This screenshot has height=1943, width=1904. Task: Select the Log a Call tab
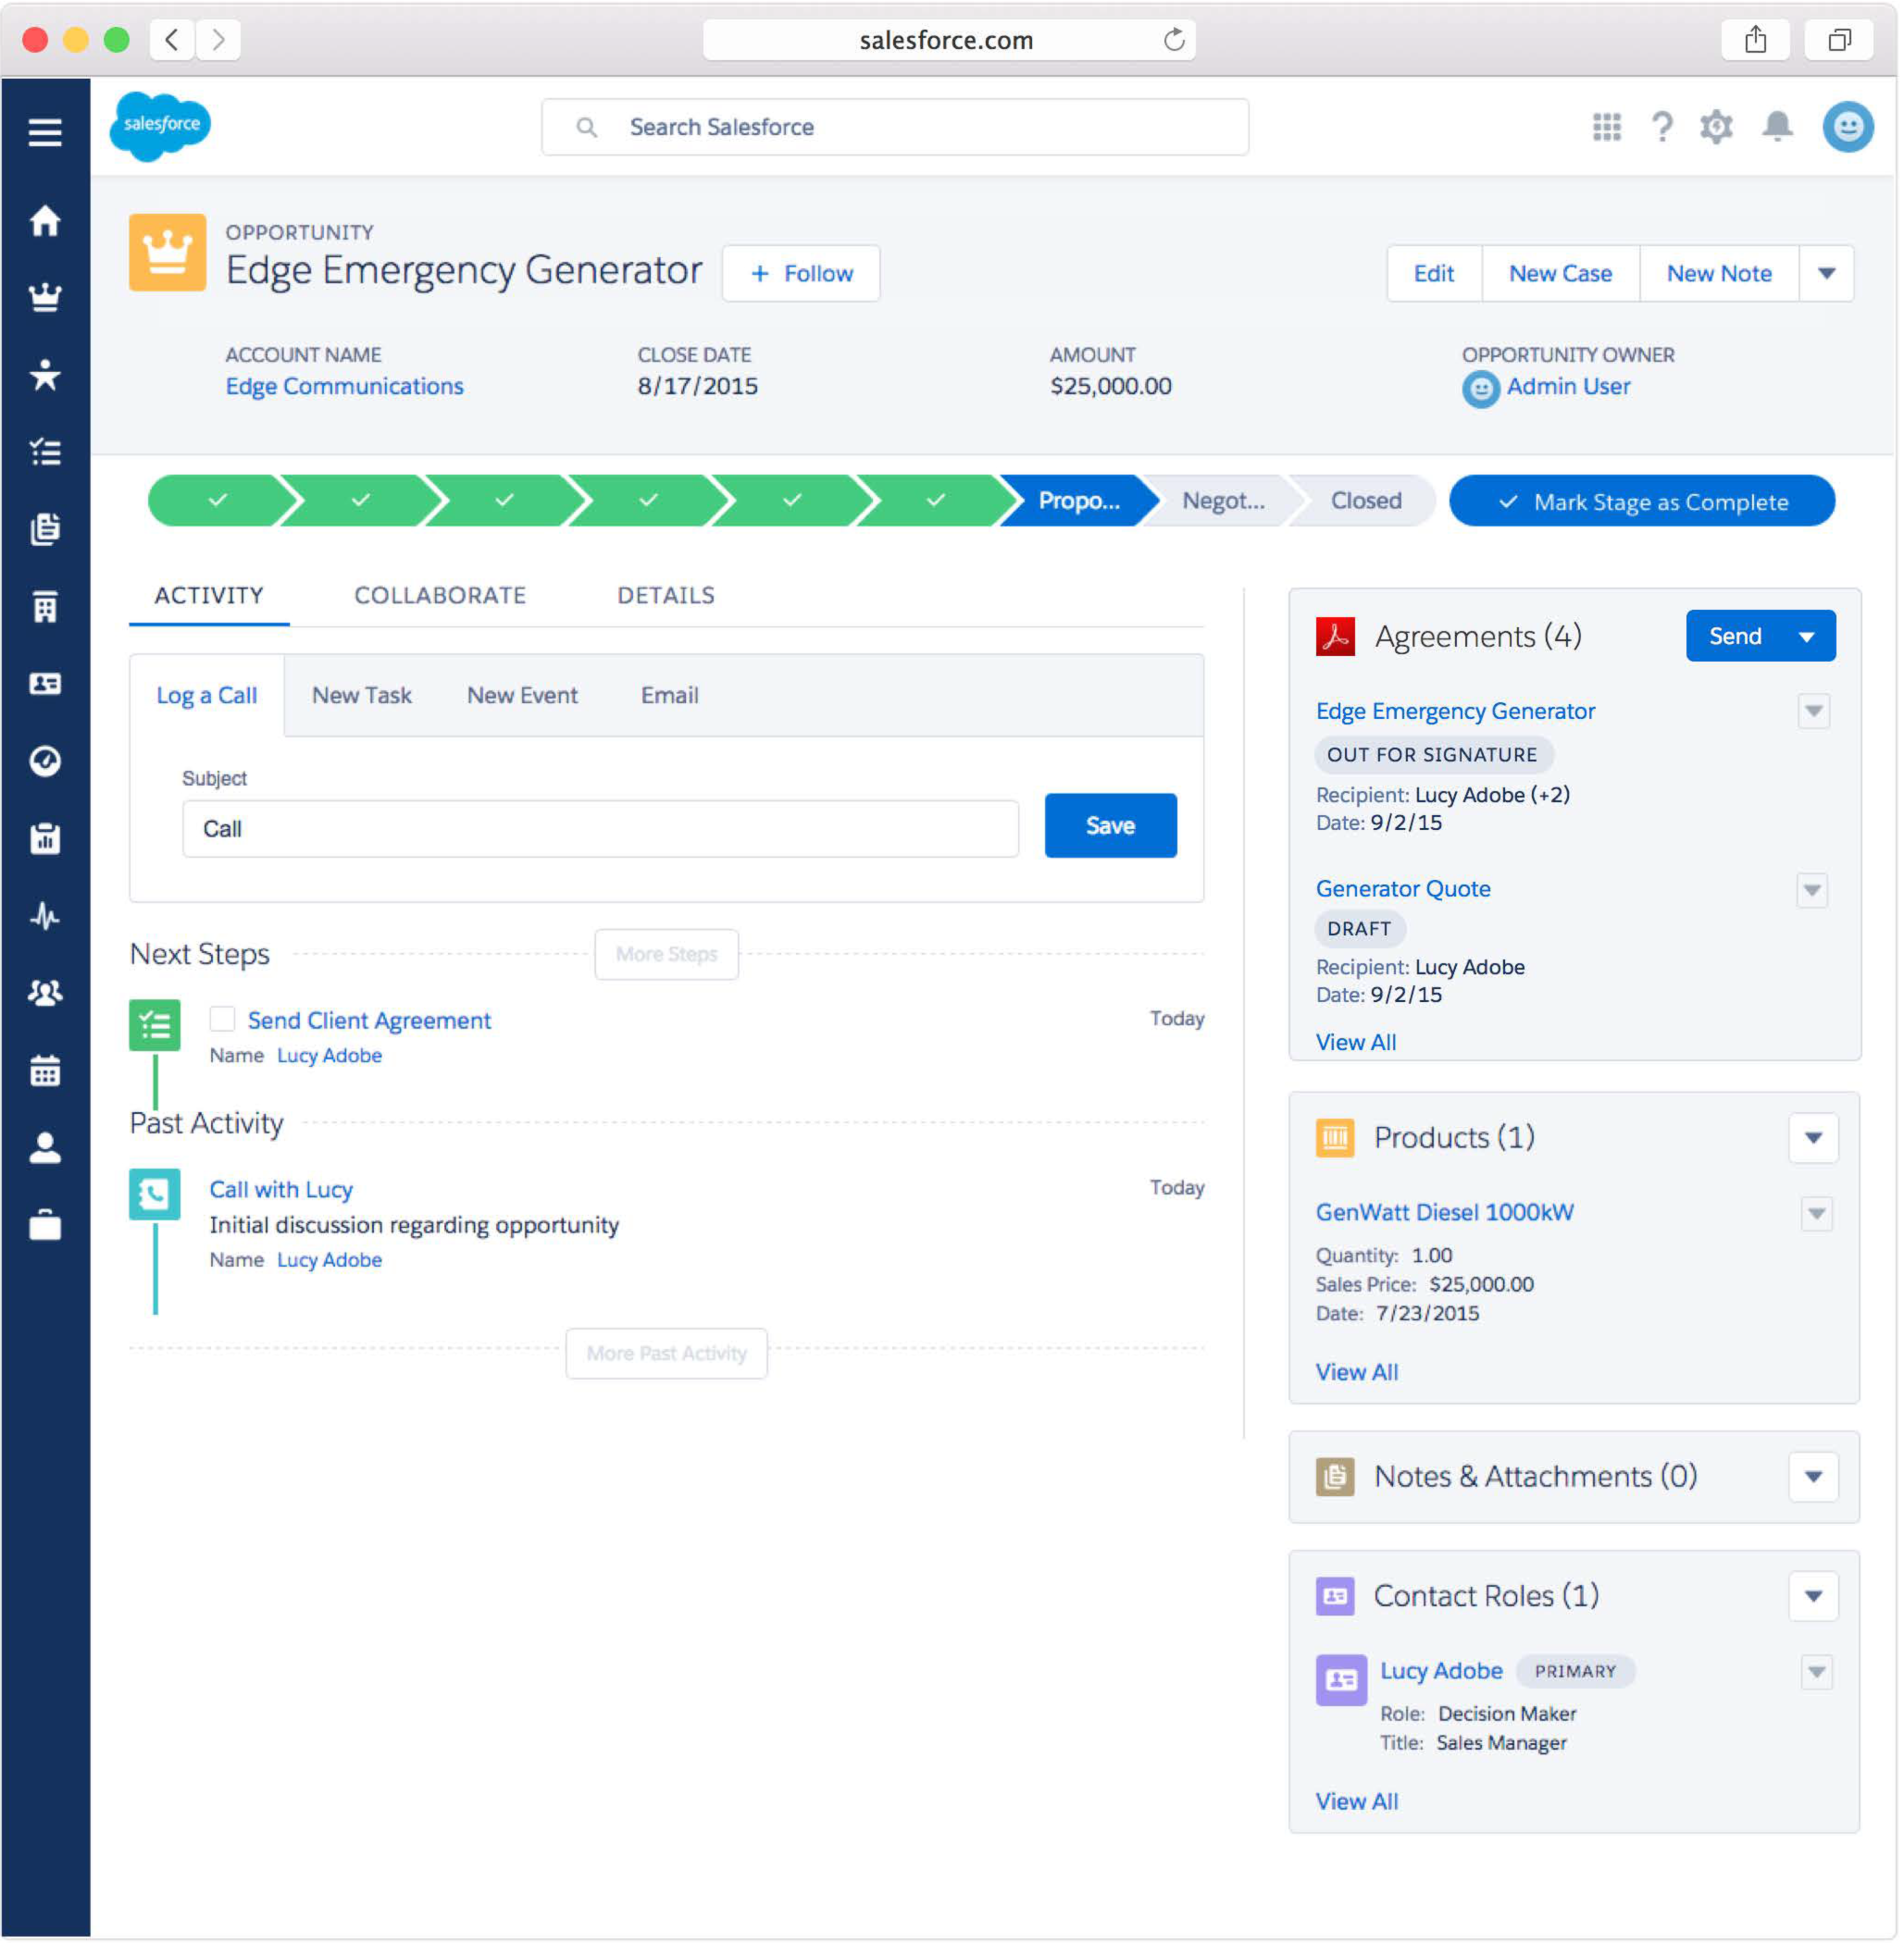tap(207, 695)
